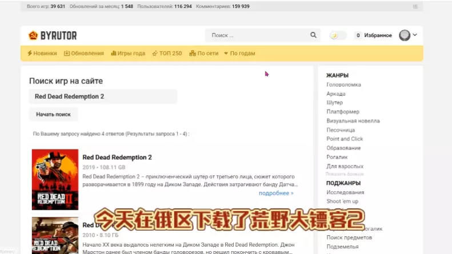452x254 pixels.
Task: Select the Поиск предметов subgenre
Action: coord(349,237)
